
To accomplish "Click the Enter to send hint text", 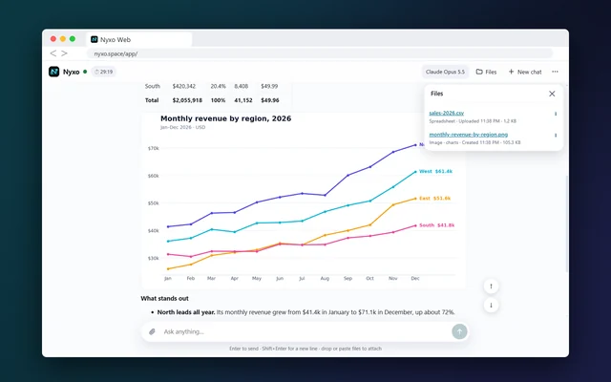I will pos(305,349).
